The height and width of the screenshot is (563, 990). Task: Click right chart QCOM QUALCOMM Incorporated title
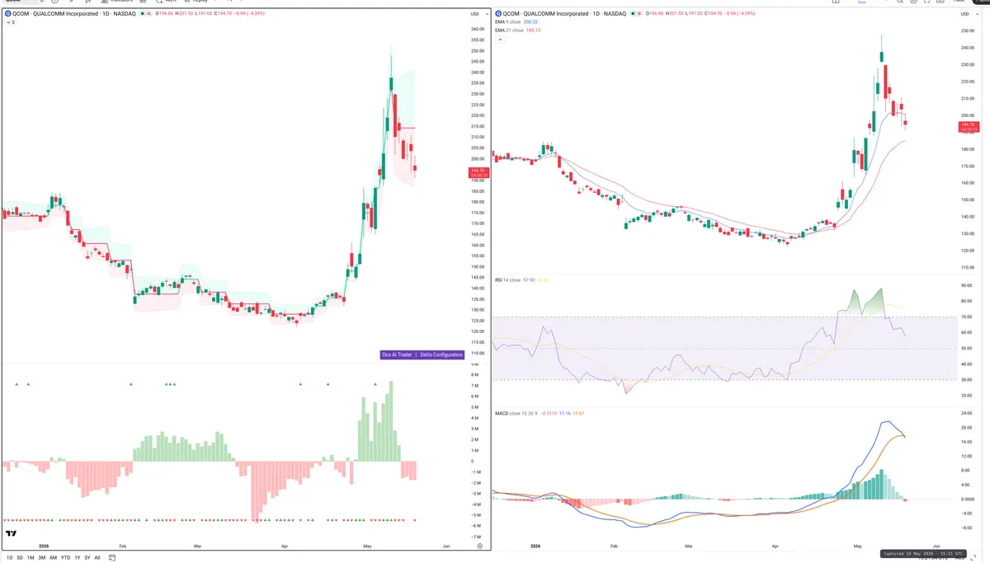click(x=564, y=14)
